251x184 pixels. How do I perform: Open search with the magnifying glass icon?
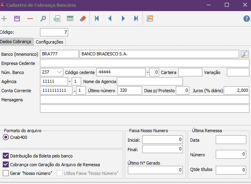pos(43,19)
